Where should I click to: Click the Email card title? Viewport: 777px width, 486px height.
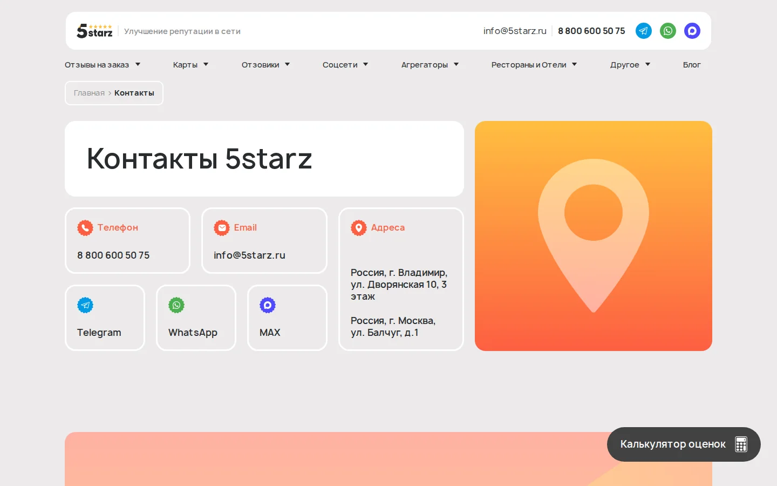246,227
